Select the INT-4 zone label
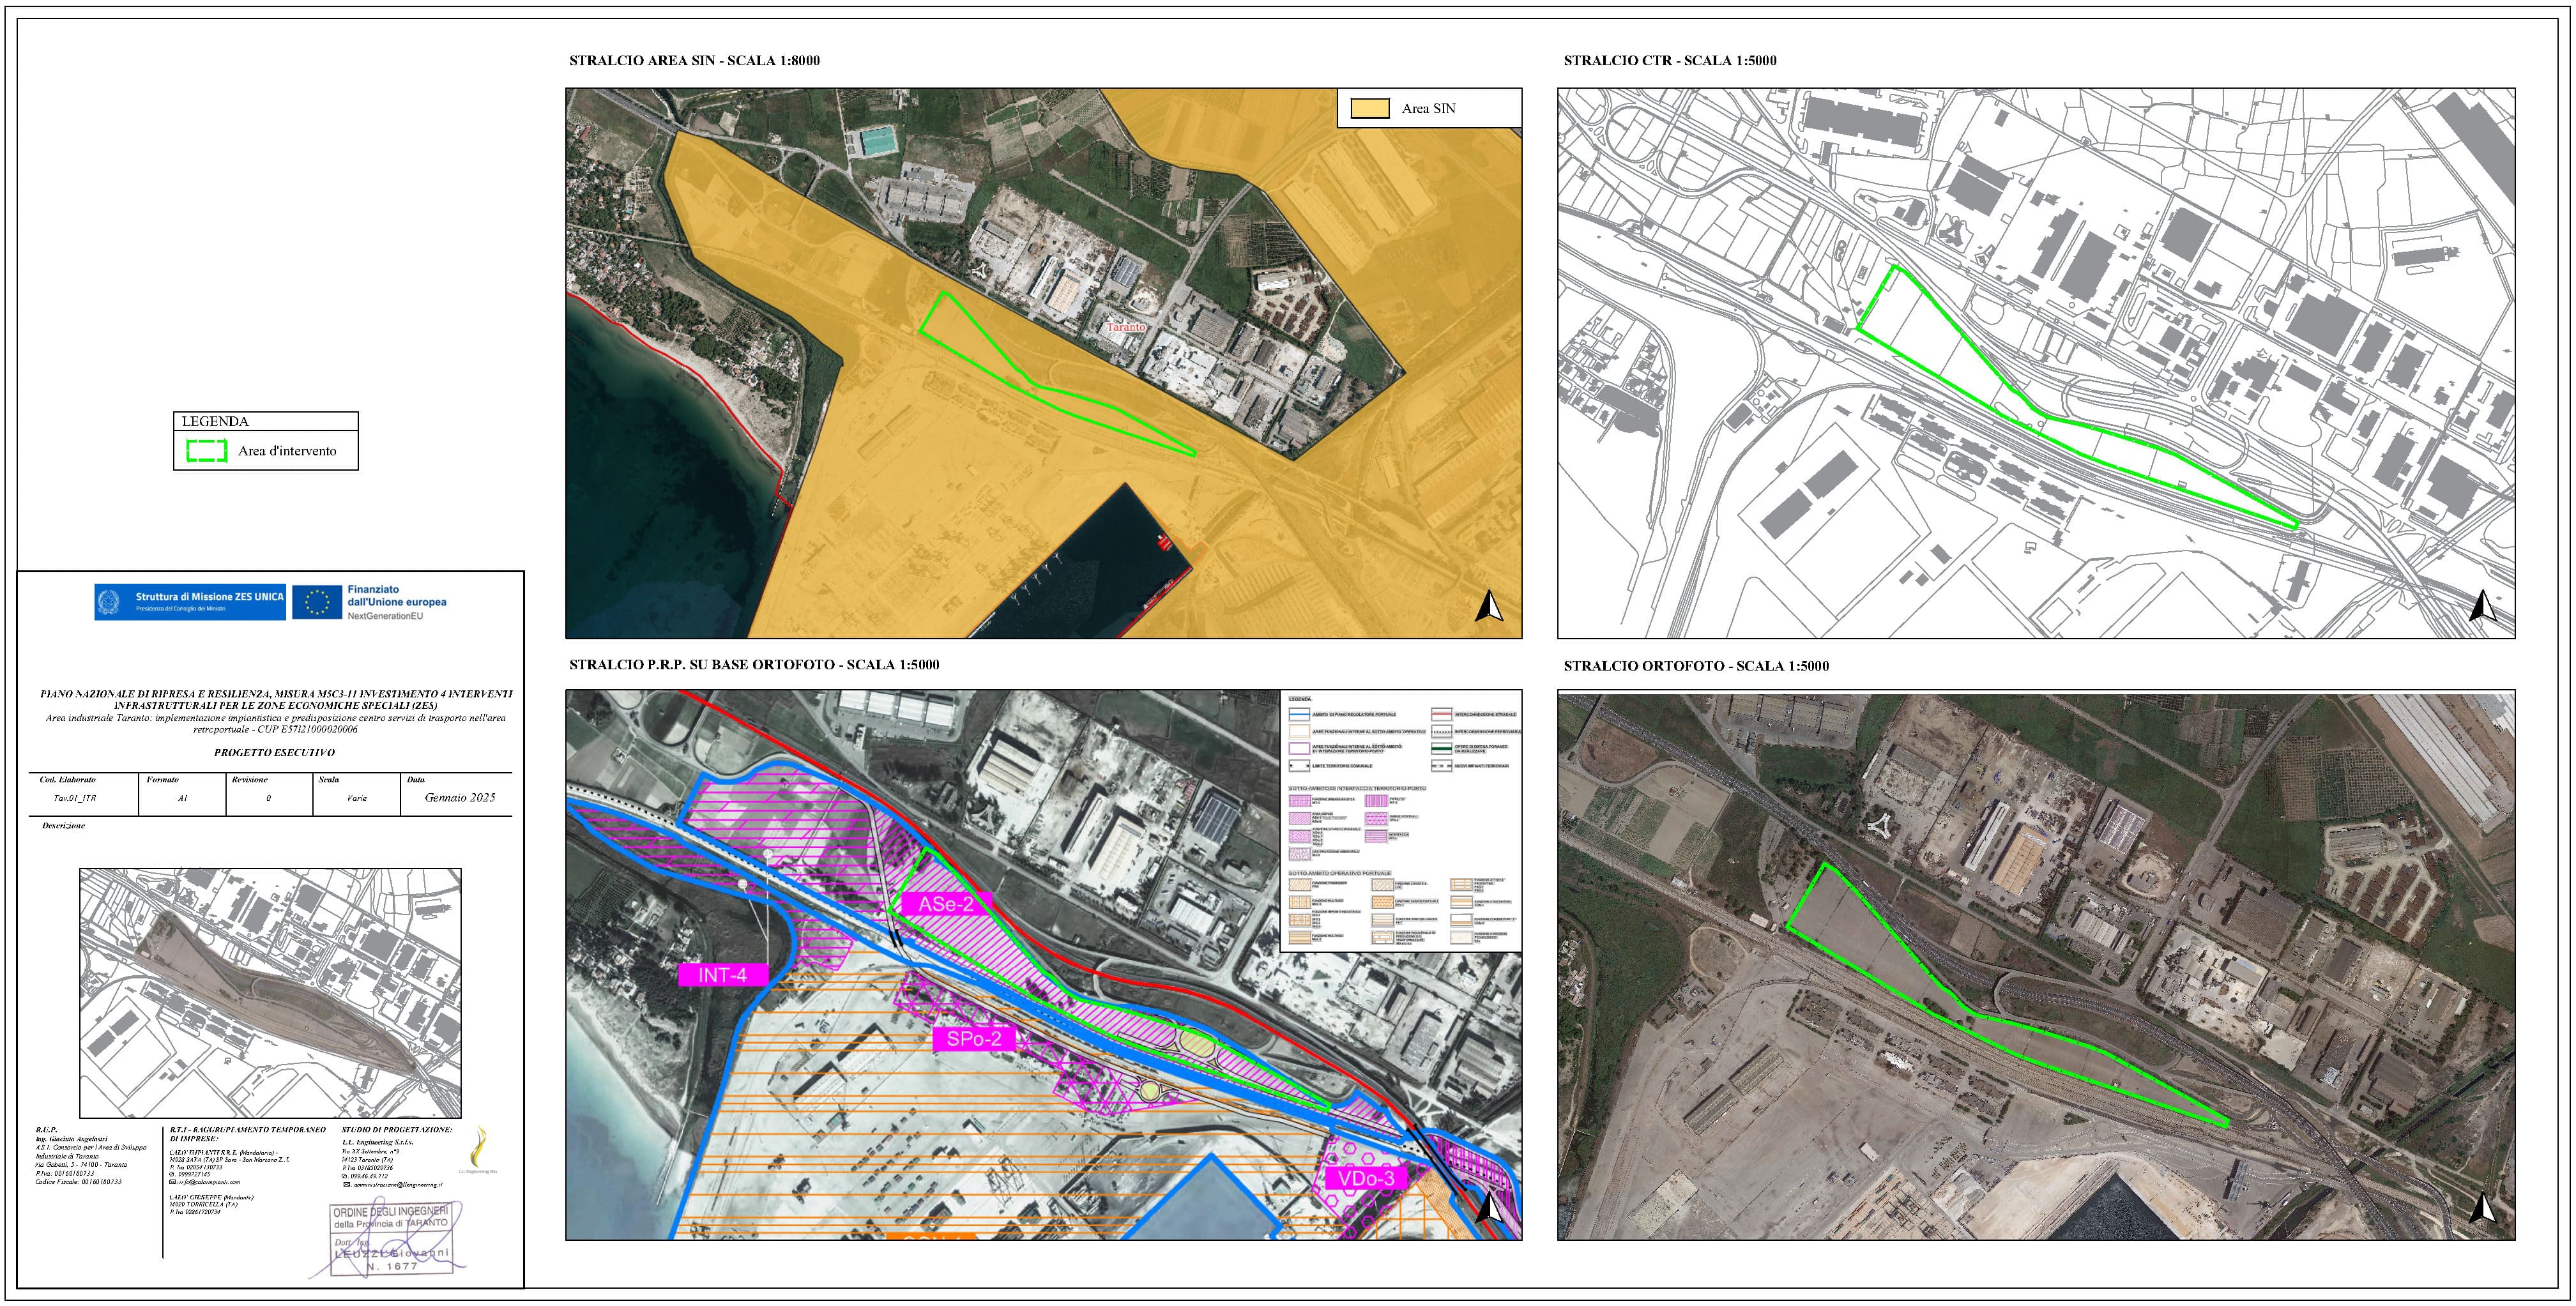 722,974
